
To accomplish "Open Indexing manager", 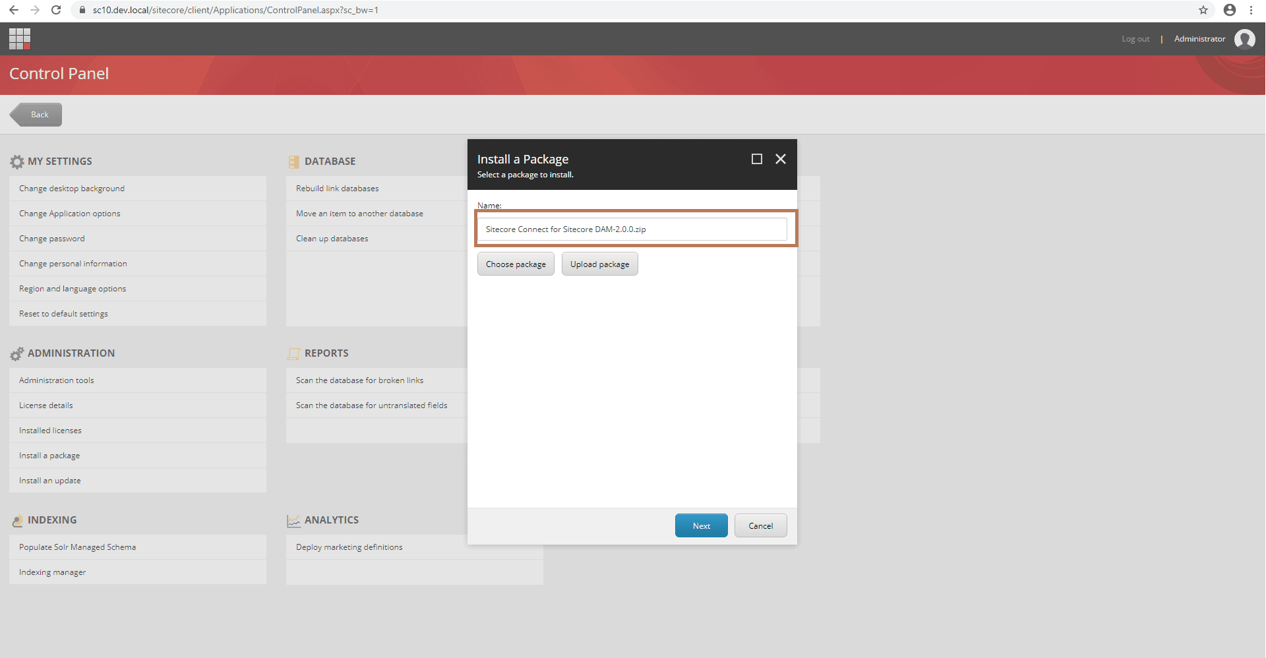I will (x=138, y=572).
